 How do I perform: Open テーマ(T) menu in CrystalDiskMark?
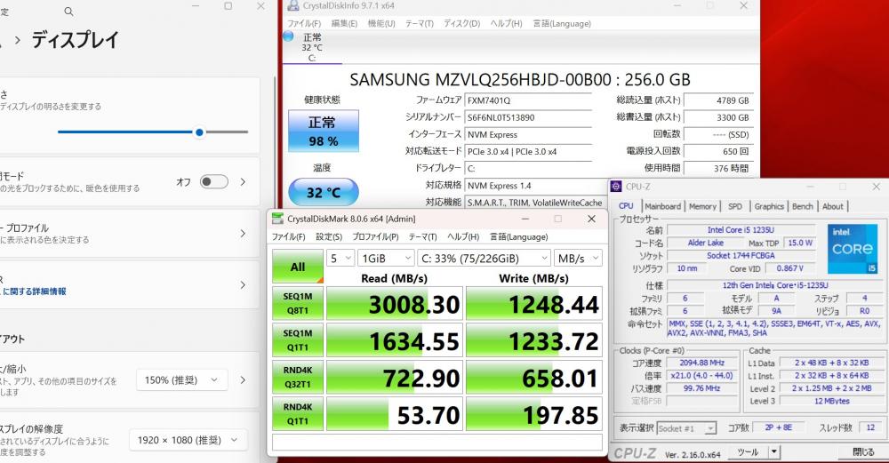423,237
